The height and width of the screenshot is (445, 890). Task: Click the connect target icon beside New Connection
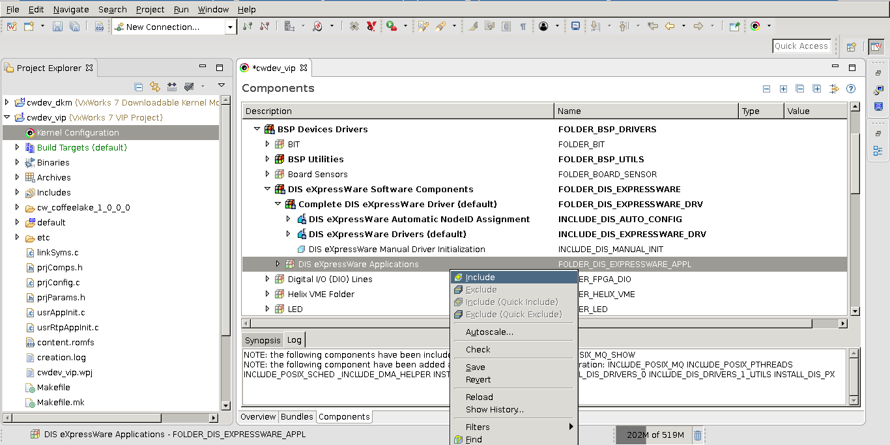248,27
